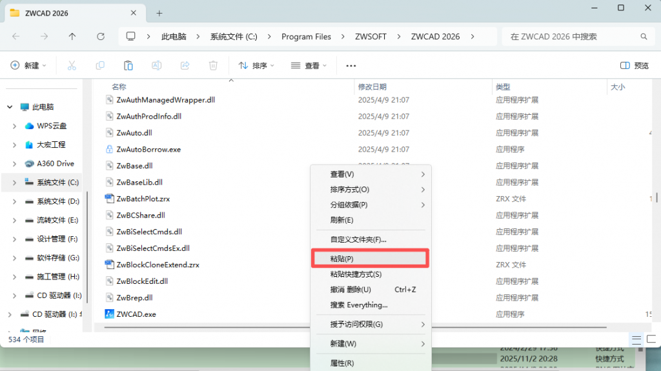Click 此电脑 in the breadcrumb path
Screen dimensions: 661x371
[x=174, y=37]
